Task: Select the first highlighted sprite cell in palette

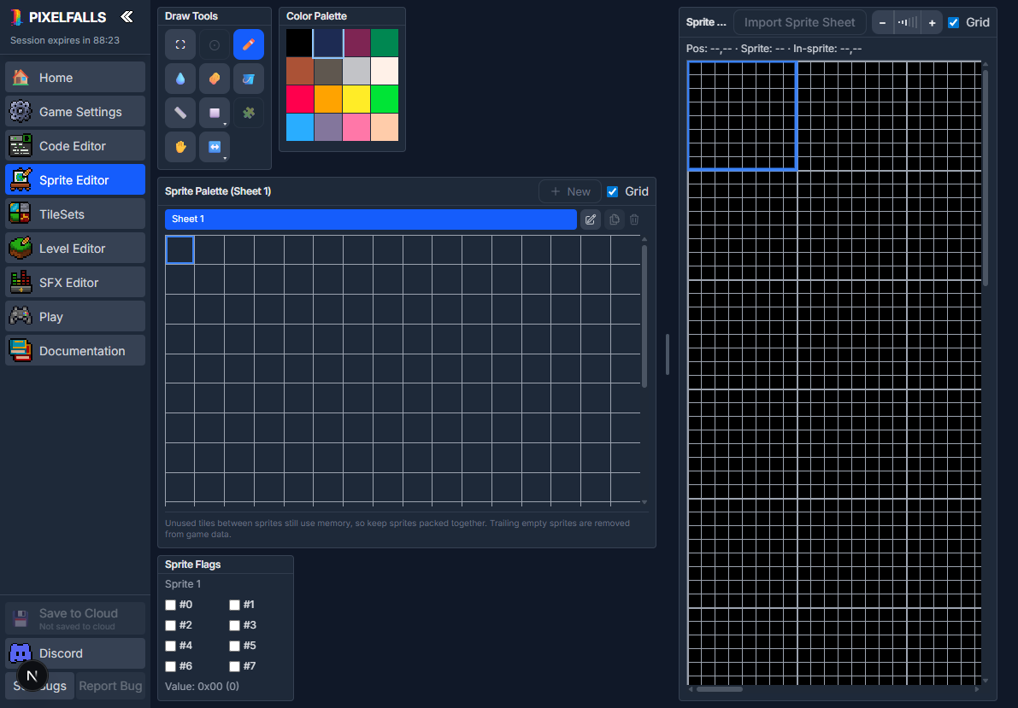Action: pyautogui.click(x=179, y=250)
